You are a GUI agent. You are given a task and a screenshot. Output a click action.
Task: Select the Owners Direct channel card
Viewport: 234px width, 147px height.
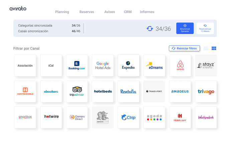click(x=77, y=117)
